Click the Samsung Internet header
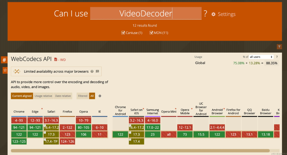This screenshot has width=287, height=155. click(153, 112)
